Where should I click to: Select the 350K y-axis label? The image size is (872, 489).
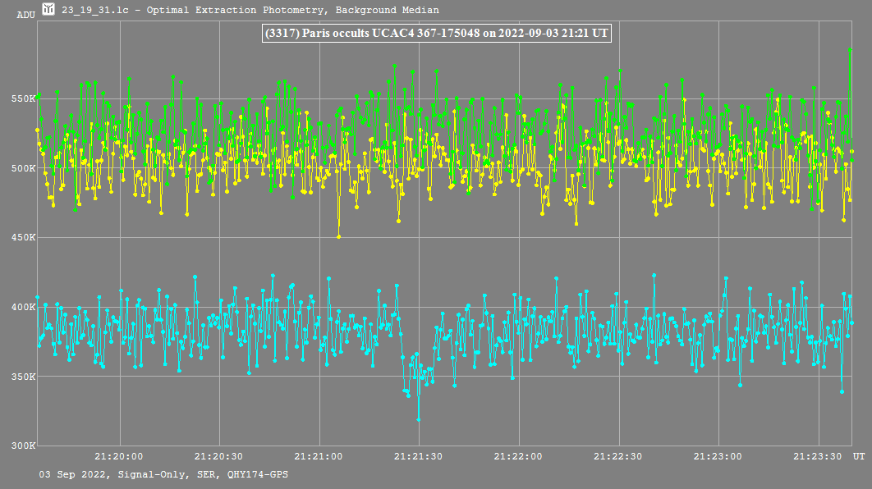coord(22,377)
